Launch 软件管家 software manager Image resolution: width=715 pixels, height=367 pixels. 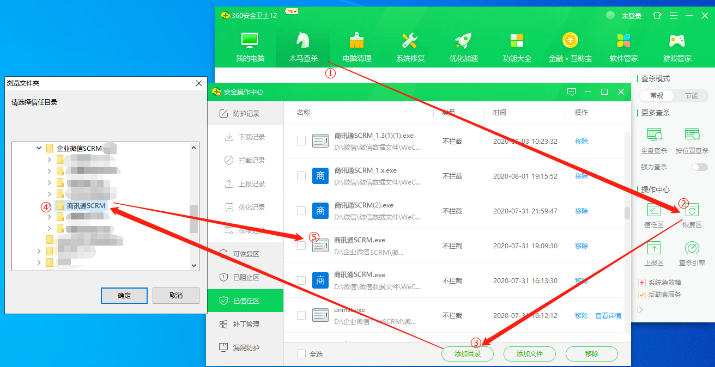click(623, 47)
